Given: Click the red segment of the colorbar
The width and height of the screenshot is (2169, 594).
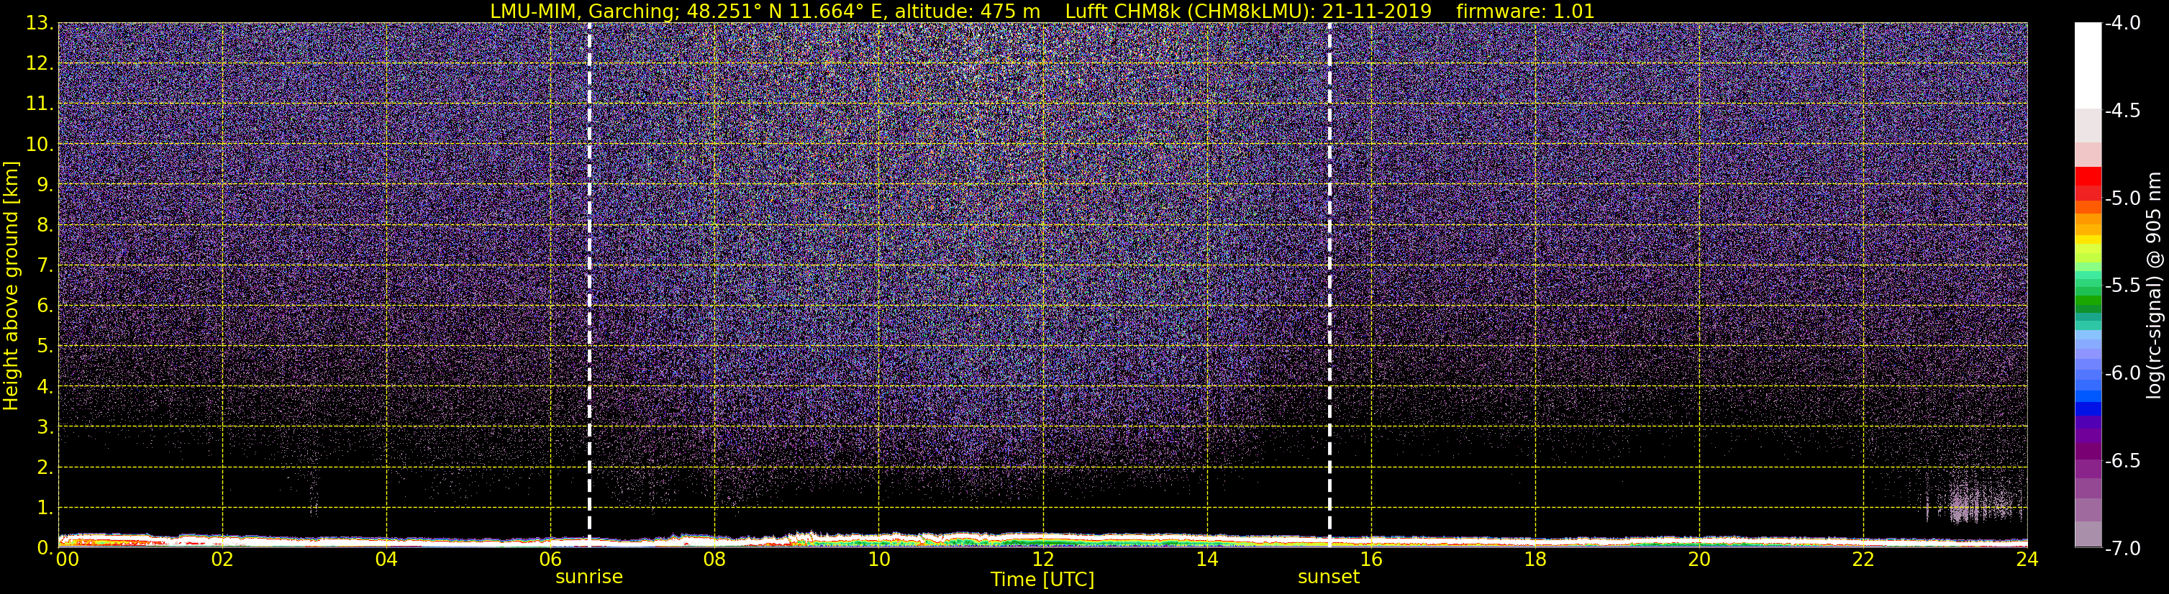Looking at the screenshot, I should (x=2087, y=177).
